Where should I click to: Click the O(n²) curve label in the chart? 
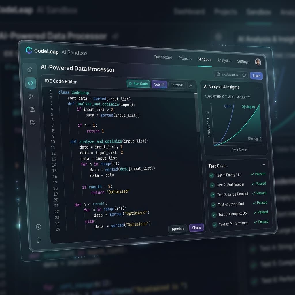pos(228,107)
